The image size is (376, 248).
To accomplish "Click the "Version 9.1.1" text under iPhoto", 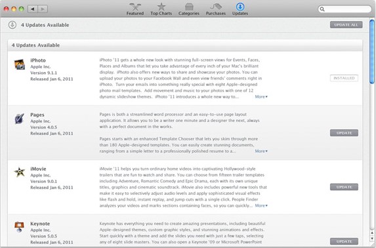I will pyautogui.click(x=44, y=73).
